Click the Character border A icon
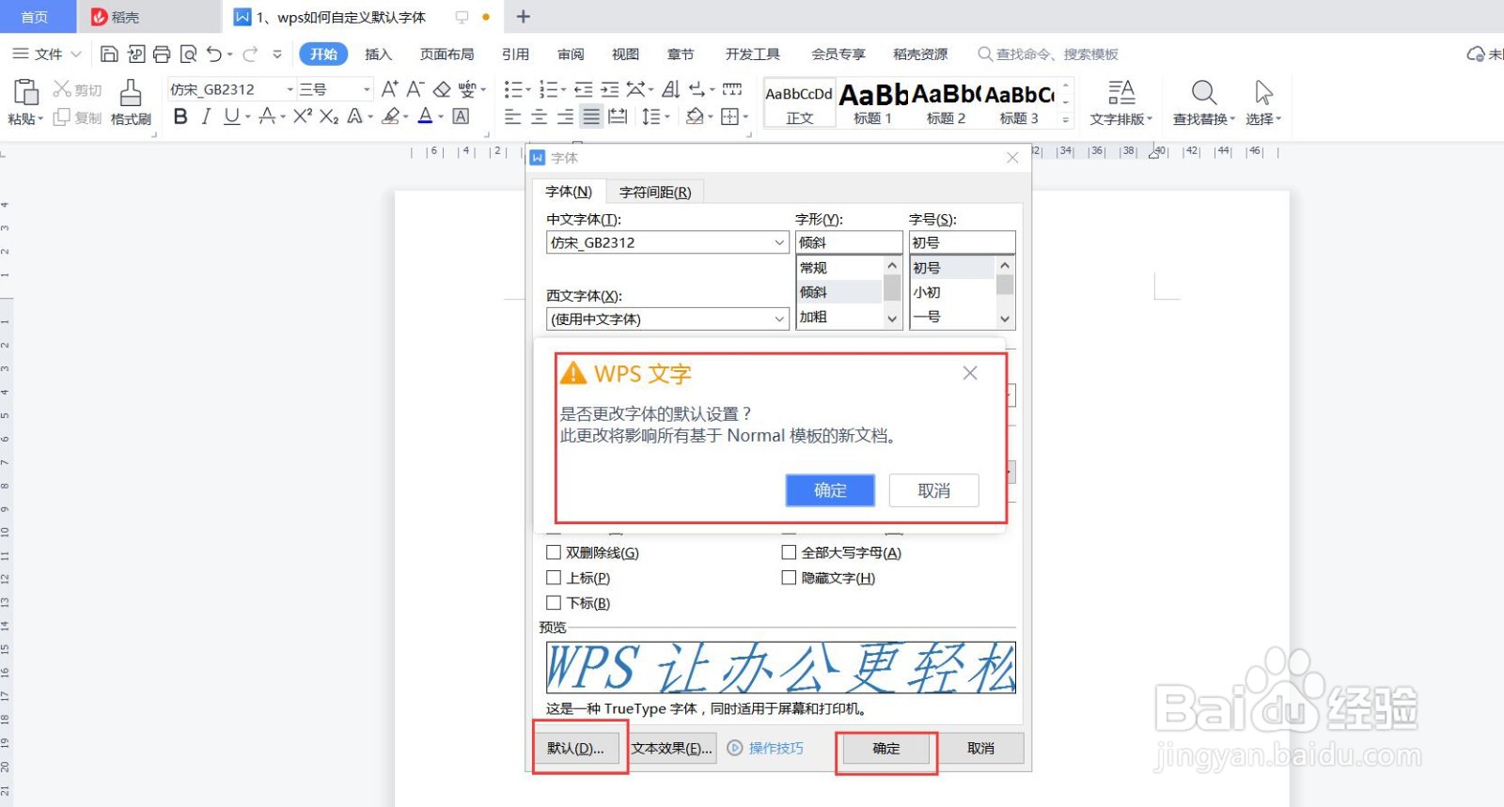The image size is (1504, 807). coord(461,116)
